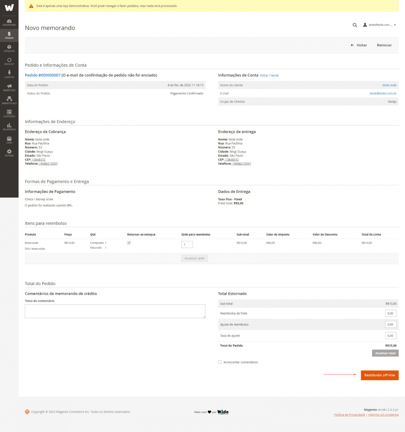
Task: Click the Reembolso de frete field
Action: [391, 313]
